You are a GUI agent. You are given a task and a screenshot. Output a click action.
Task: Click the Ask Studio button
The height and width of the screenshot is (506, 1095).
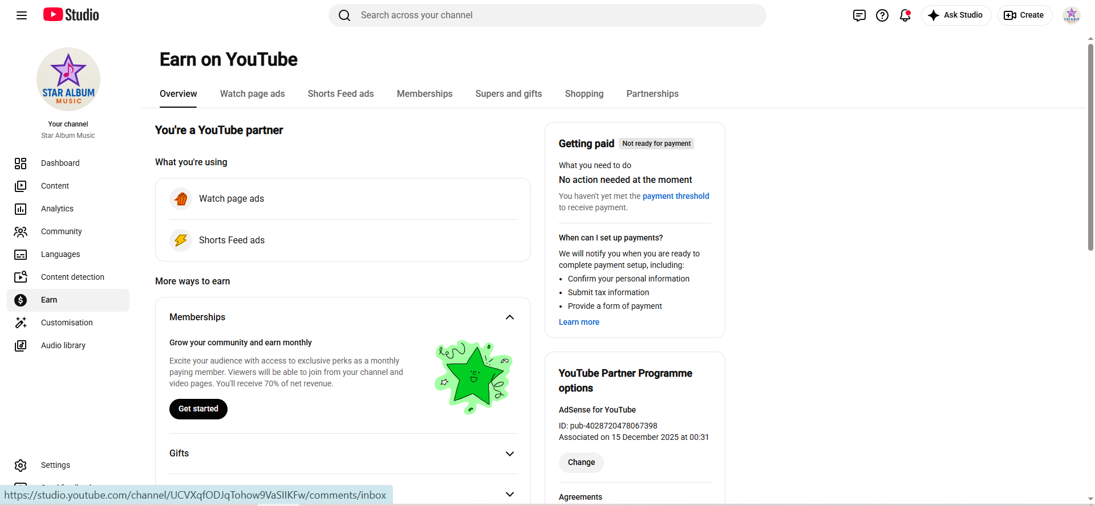click(x=956, y=15)
